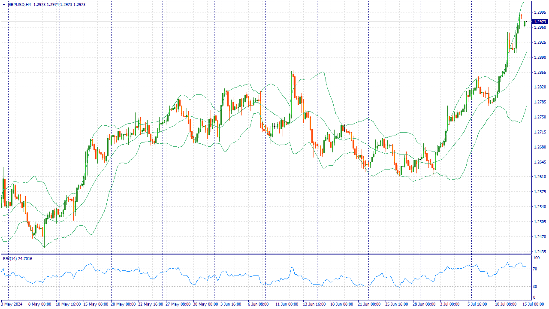Select the RSI 70 level label

click(x=535, y=269)
